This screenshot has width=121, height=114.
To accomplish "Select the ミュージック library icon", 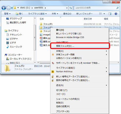I will click(x=8, y=47).
